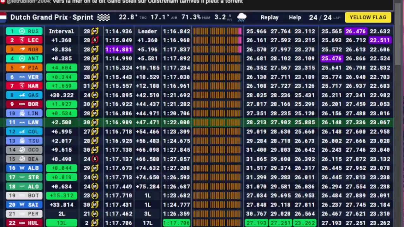Select the HAM driver tag
404x227 pixels.
[x=24, y=86]
